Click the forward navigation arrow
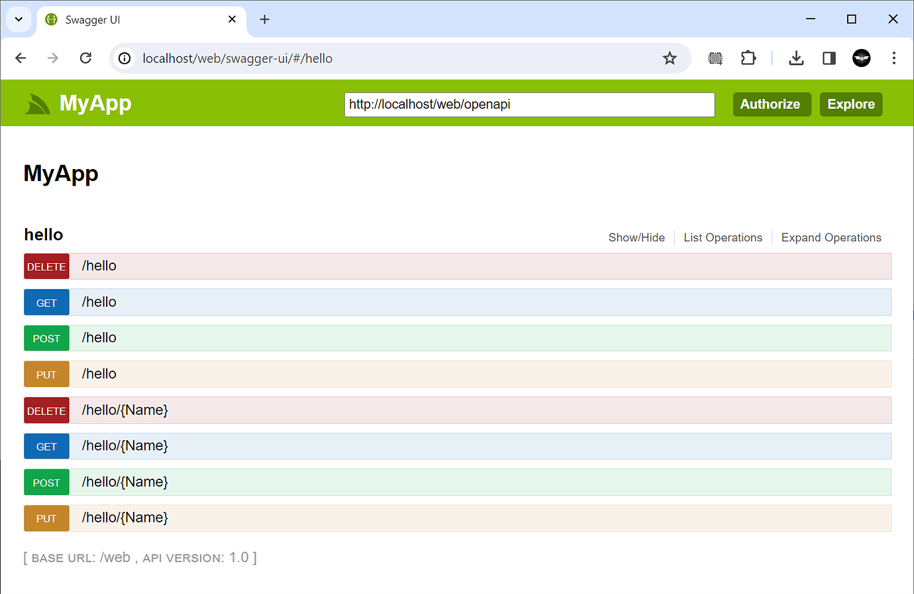Image resolution: width=914 pixels, height=594 pixels. (52, 58)
